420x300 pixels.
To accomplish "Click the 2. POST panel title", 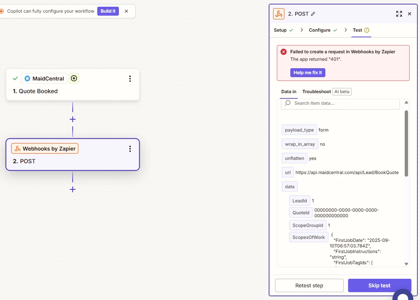I will tap(299, 14).
